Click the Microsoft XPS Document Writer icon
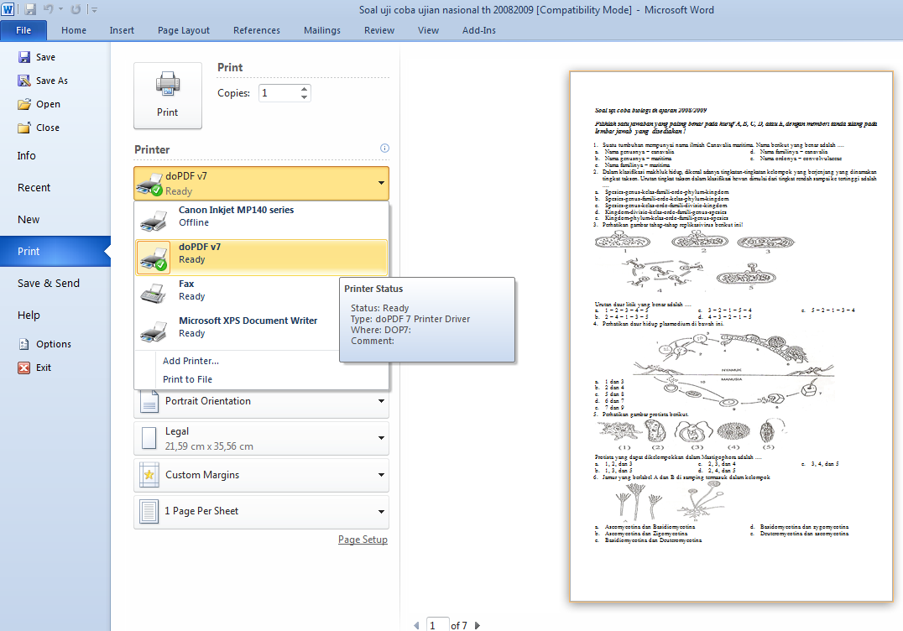 pos(154,330)
